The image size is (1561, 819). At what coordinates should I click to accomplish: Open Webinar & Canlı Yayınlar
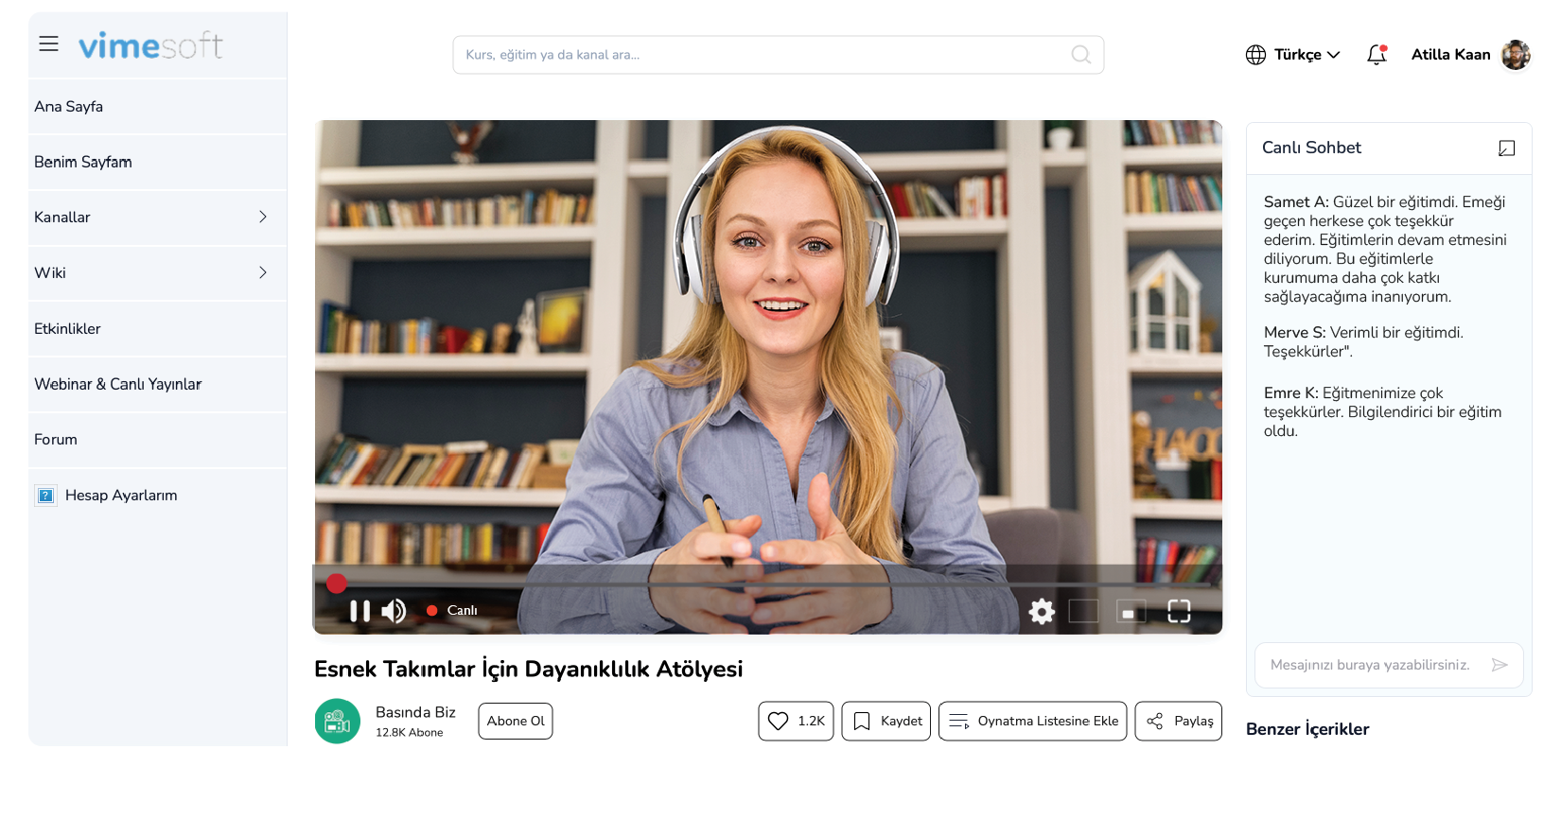point(158,384)
